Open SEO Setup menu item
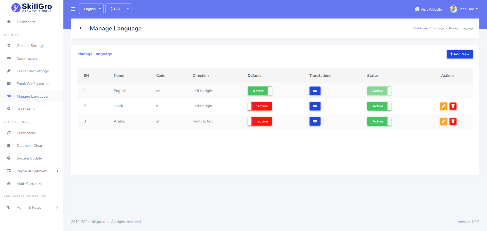 (32, 109)
